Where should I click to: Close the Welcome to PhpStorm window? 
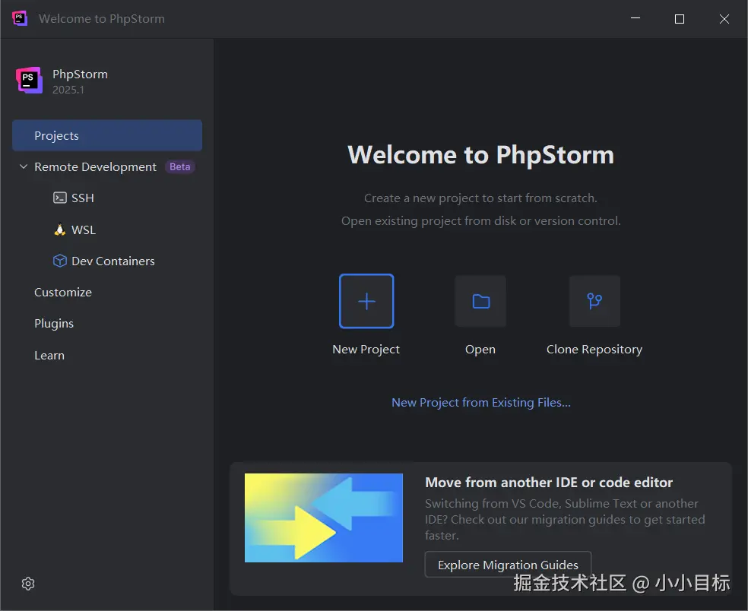724,18
